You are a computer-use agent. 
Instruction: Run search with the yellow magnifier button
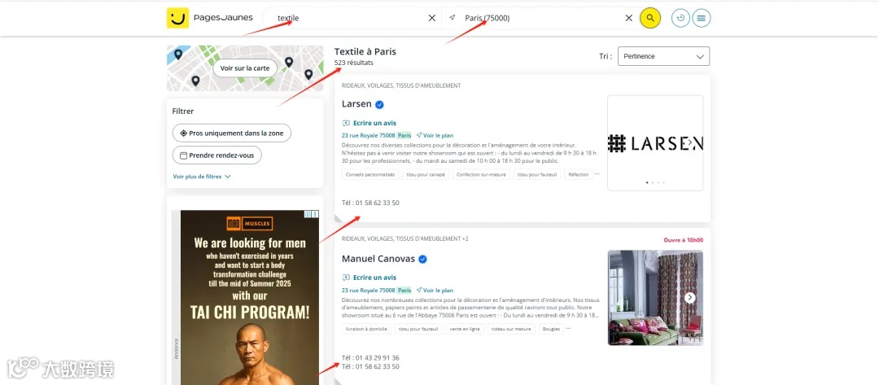(650, 18)
